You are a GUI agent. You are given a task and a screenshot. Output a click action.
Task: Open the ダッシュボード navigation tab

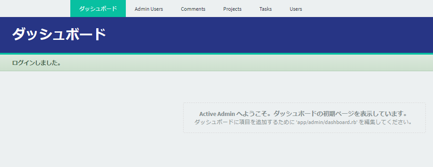[98, 9]
